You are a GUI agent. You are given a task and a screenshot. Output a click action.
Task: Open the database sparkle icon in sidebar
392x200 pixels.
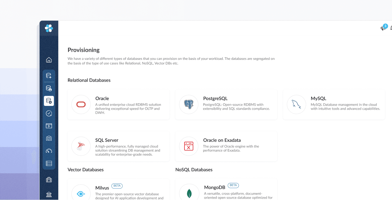pyautogui.click(x=49, y=76)
